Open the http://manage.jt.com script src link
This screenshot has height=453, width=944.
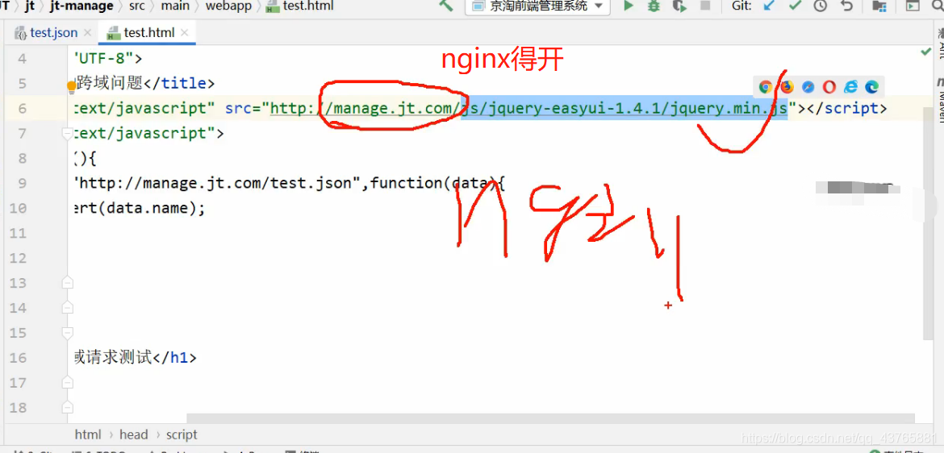[x=528, y=108]
